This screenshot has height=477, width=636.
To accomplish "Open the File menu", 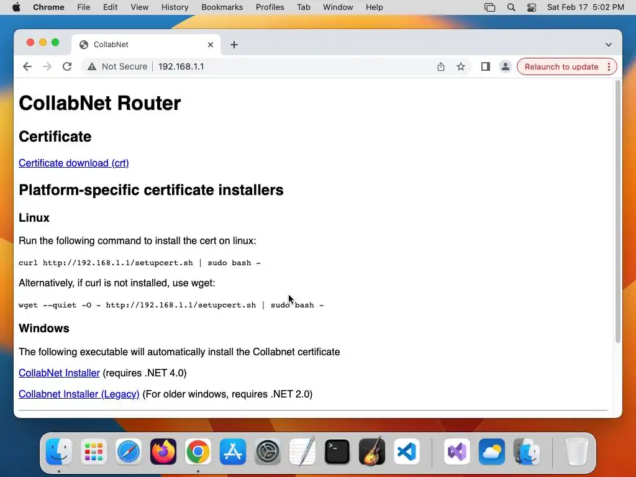I will coord(84,7).
